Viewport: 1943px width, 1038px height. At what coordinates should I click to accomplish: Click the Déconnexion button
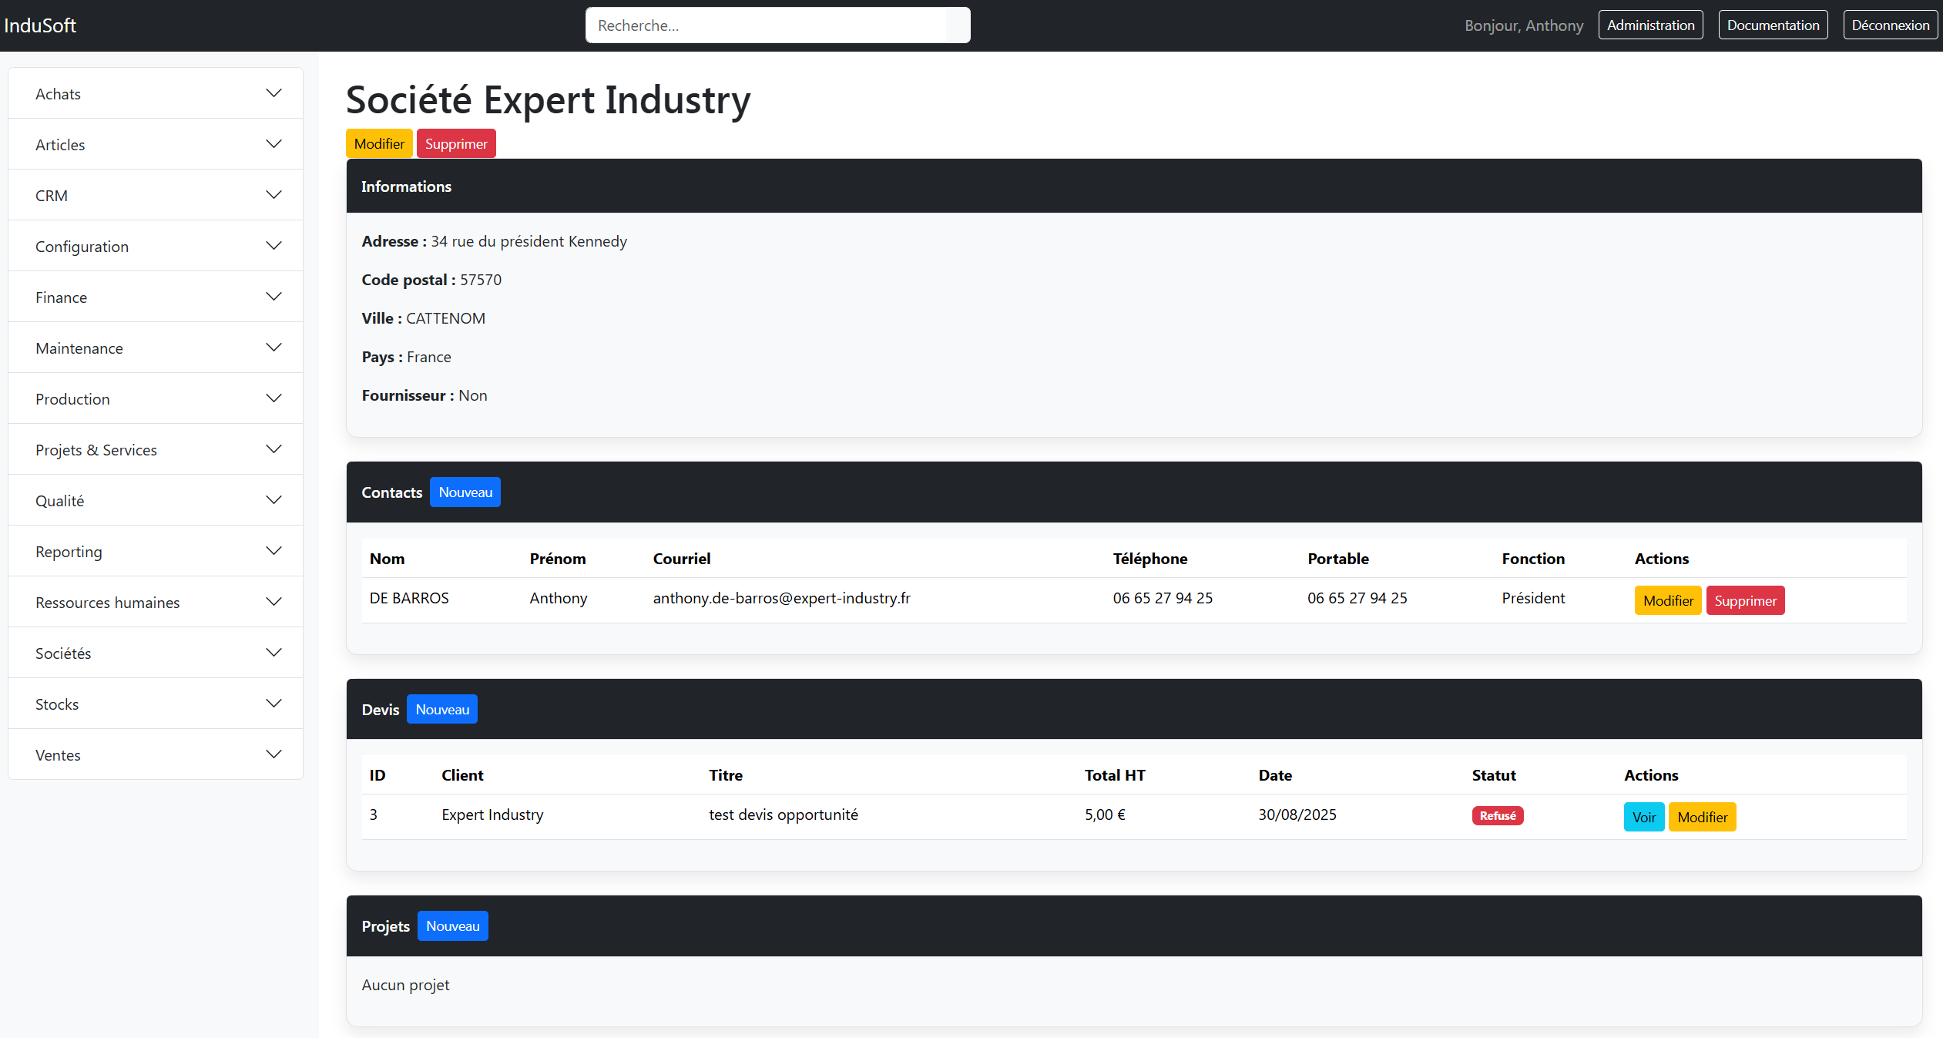[x=1890, y=25]
